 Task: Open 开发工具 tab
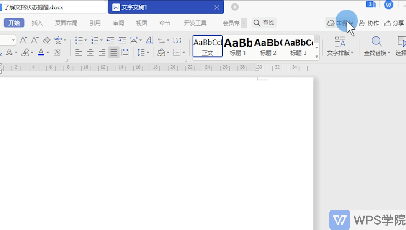pos(195,23)
